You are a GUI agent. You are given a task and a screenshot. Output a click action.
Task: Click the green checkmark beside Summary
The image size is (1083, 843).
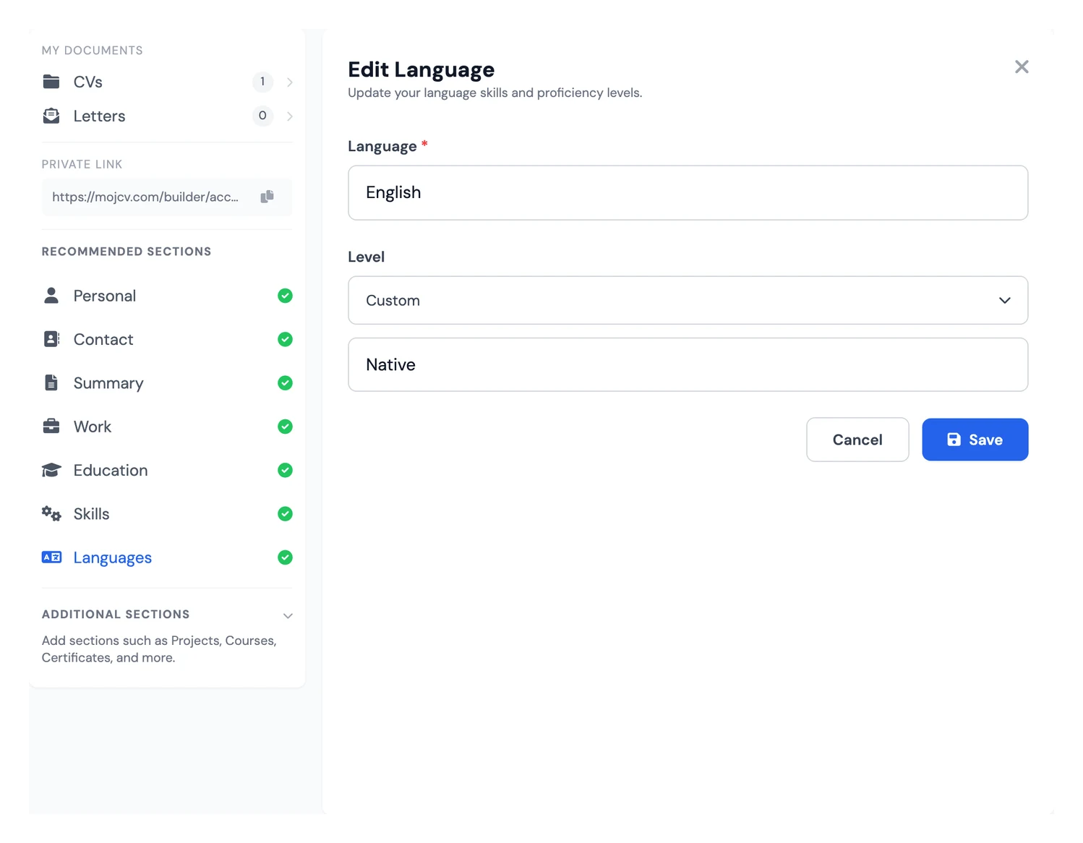(285, 382)
